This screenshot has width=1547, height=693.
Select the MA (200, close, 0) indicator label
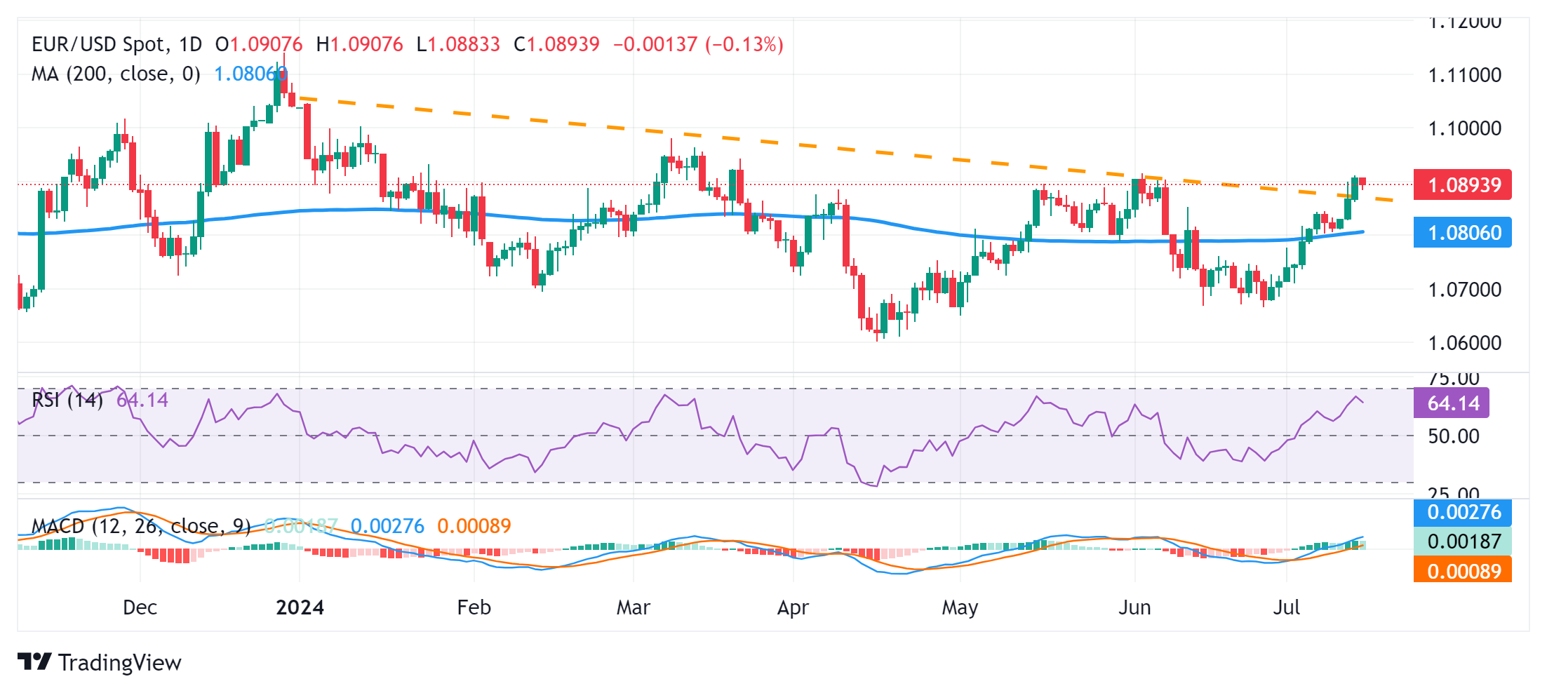116,74
